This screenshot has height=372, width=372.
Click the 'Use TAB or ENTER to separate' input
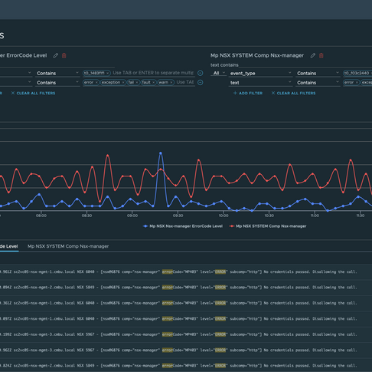(153, 73)
